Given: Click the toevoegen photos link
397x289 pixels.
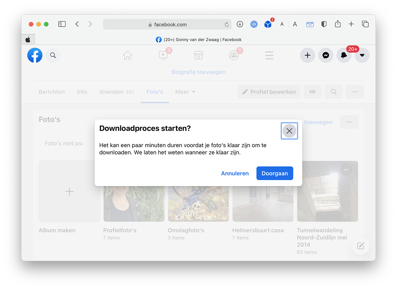Looking at the screenshot, I should pos(318,122).
